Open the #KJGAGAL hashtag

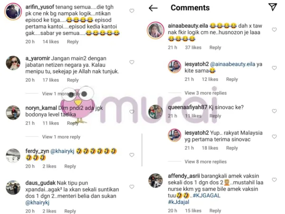pyautogui.click(x=207, y=195)
